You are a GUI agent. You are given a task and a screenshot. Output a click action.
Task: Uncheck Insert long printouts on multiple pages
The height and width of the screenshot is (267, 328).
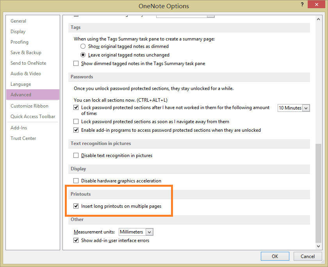[76, 206]
